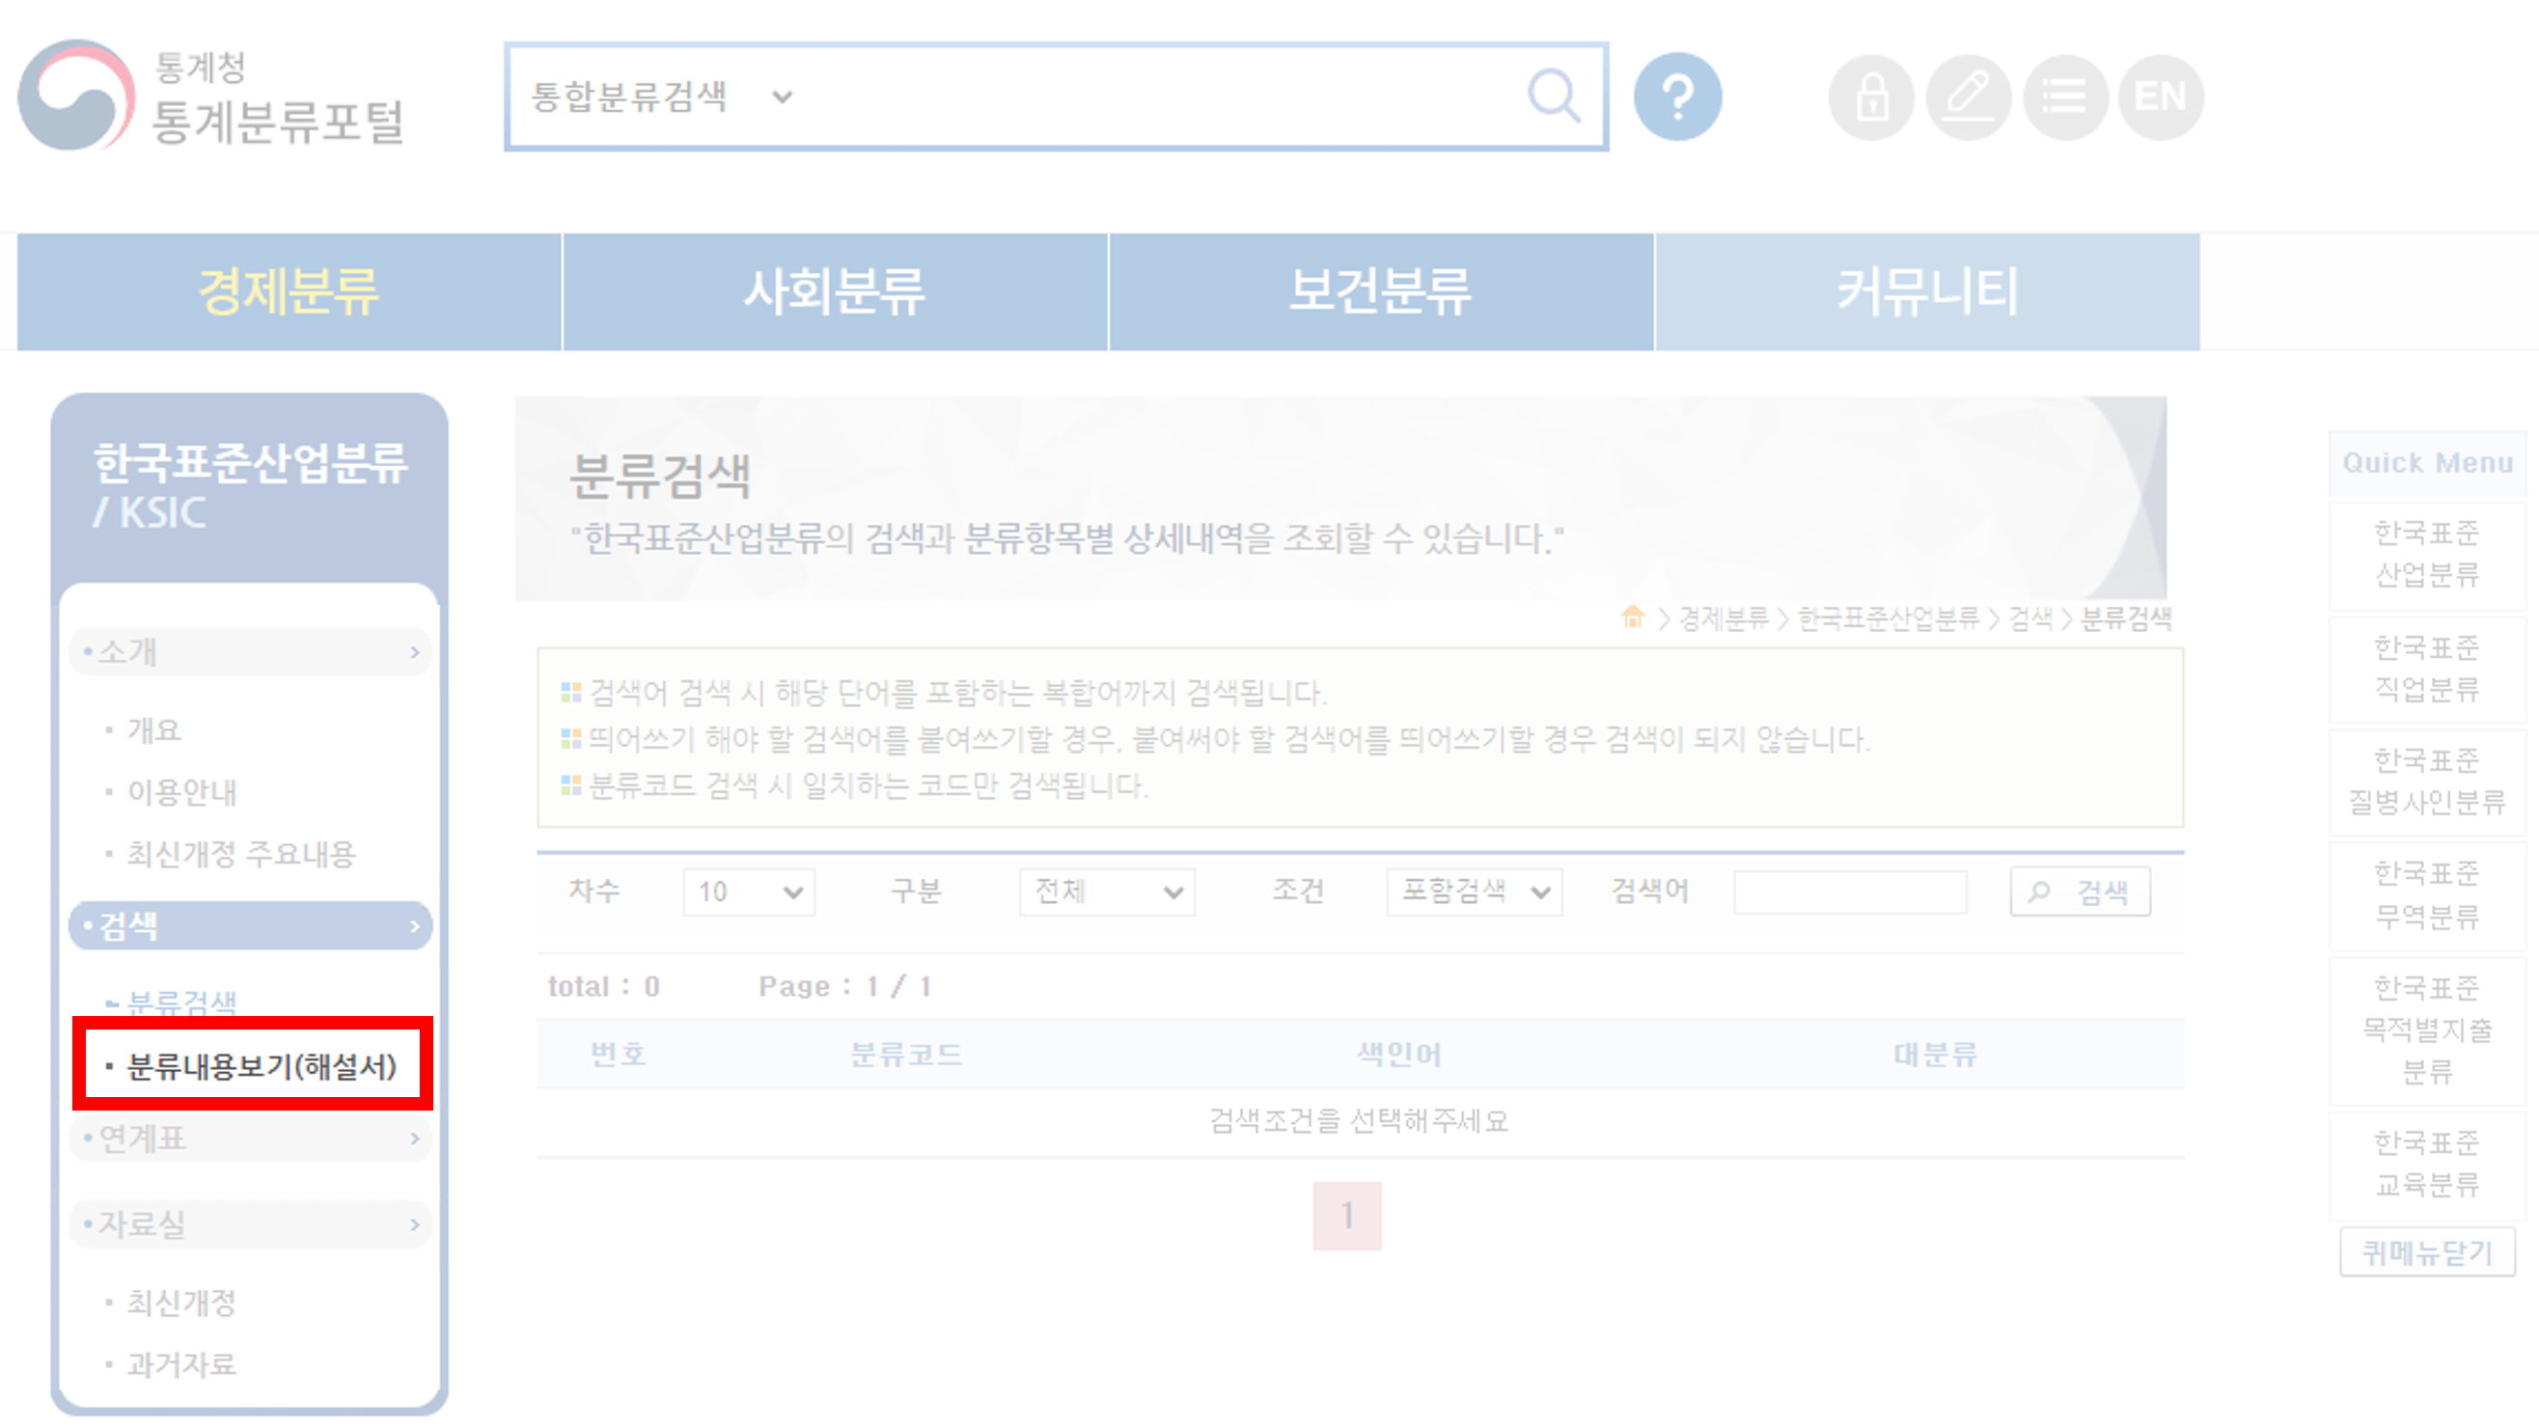Switch language with the EN icon

click(x=2160, y=97)
